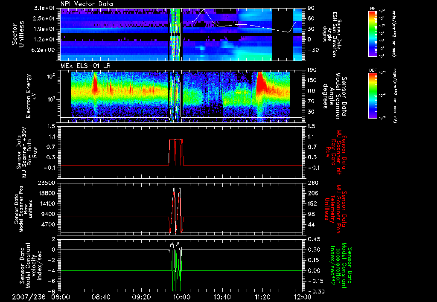
Task: Click the black data gap in NPI panel
Action: pyautogui.click(x=282, y=34)
